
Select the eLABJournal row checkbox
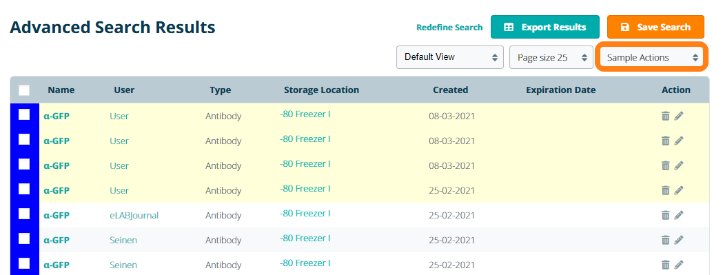tap(24, 214)
